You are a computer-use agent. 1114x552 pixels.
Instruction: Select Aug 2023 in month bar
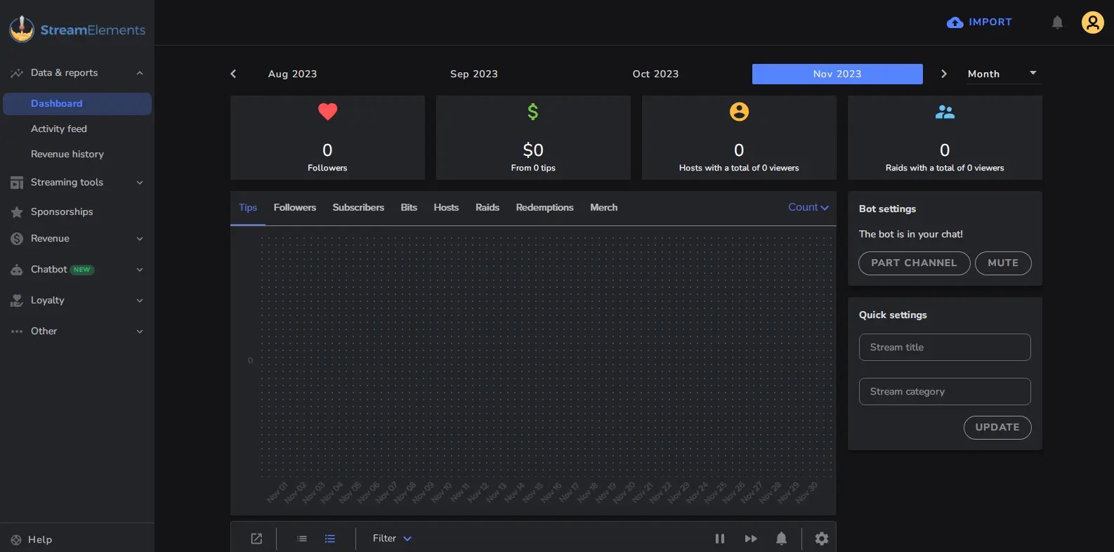click(293, 74)
